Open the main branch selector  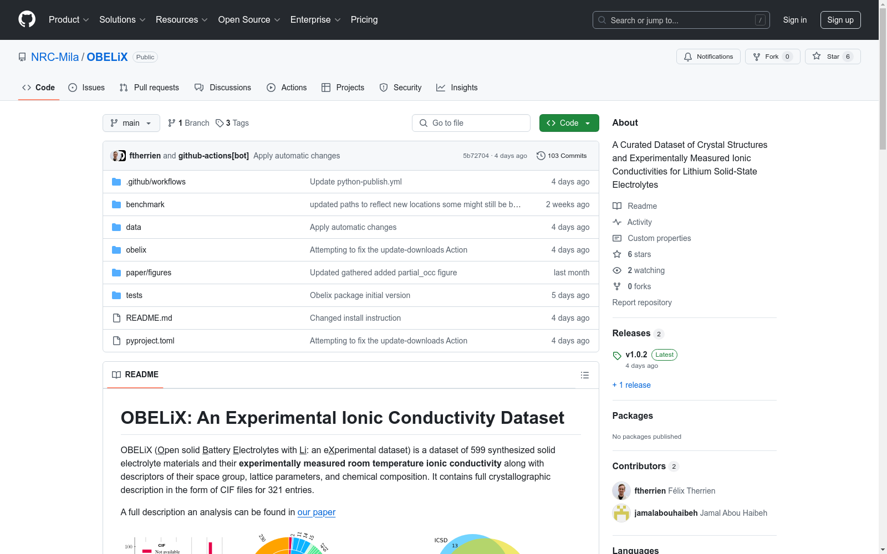tap(131, 123)
